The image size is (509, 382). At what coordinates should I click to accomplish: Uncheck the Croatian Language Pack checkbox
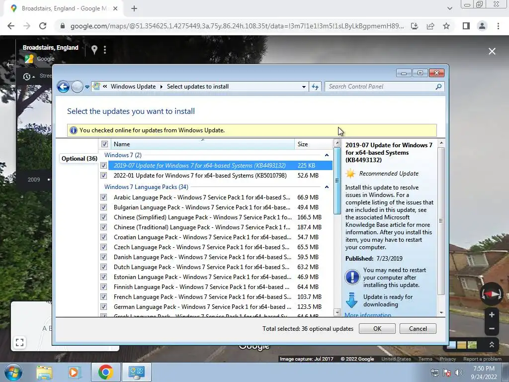(x=103, y=237)
